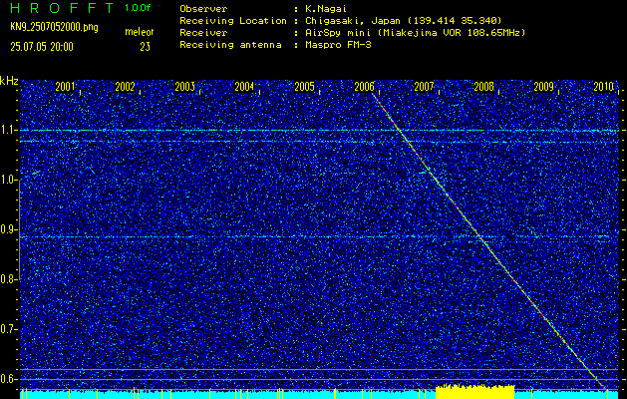Viewport: 627px width, 399px height.
Task: Click the Receiving antenna label
Action: point(230,45)
